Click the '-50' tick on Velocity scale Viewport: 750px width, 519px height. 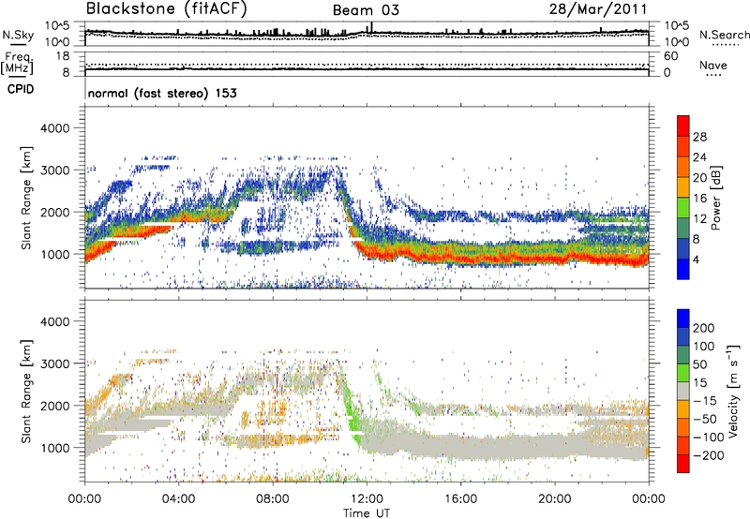pyautogui.click(x=705, y=419)
